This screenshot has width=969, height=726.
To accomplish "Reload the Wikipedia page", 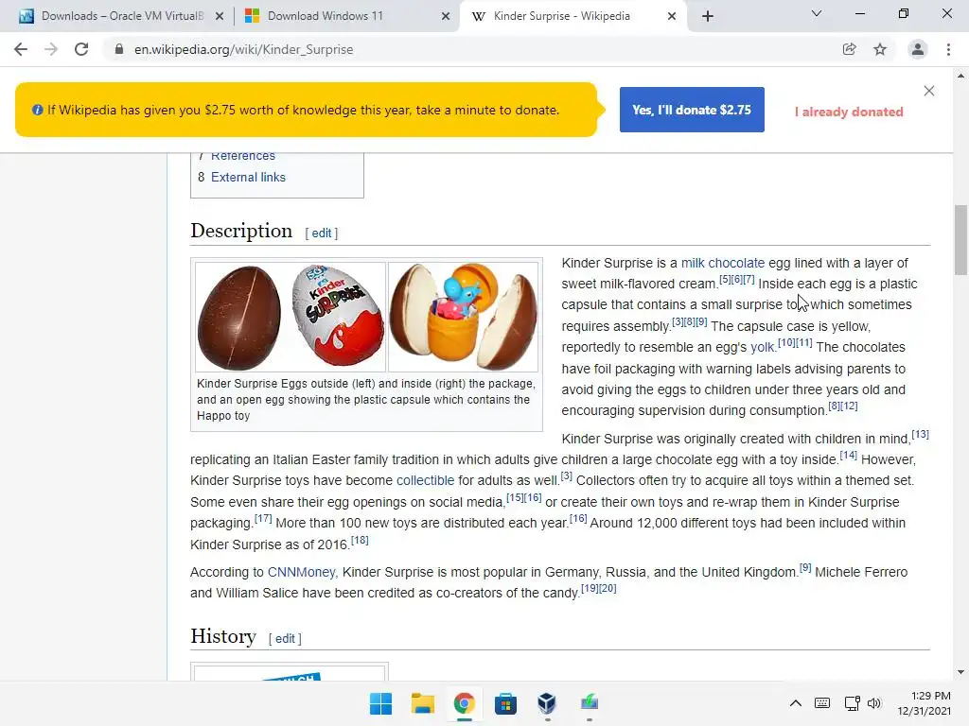I will (81, 49).
